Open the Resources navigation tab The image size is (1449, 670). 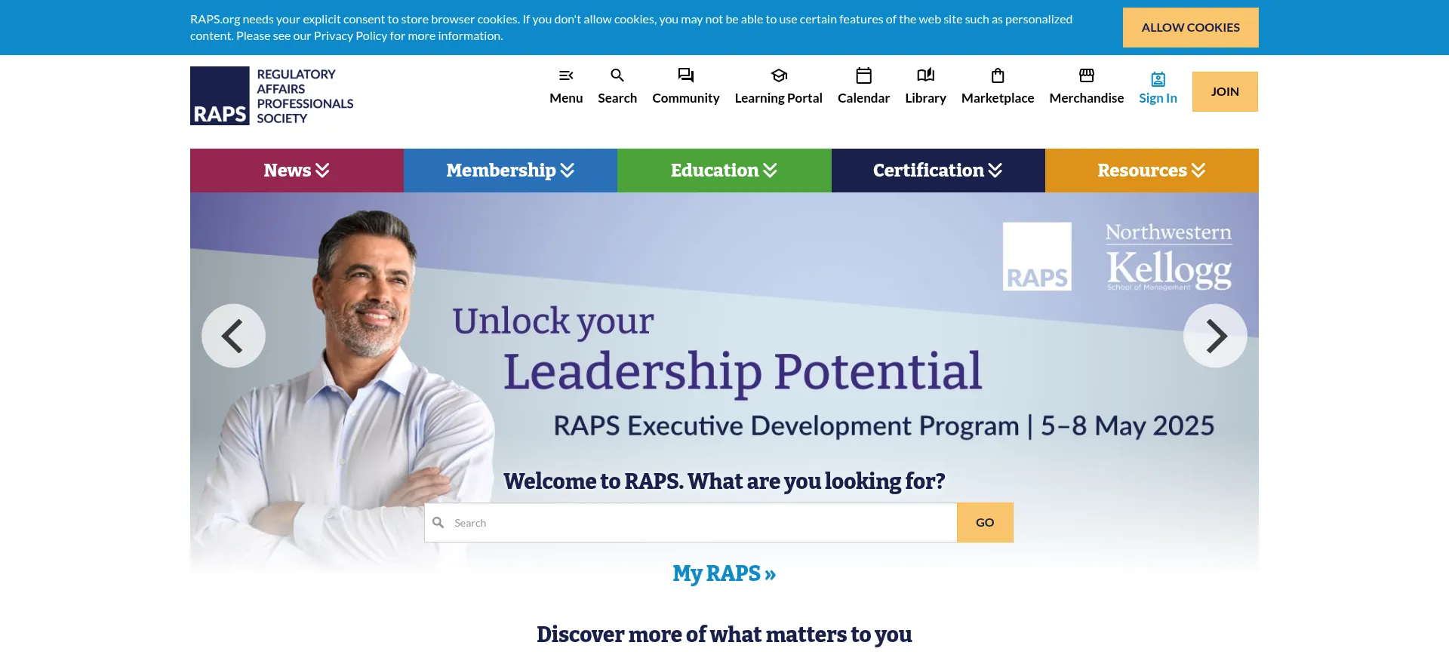(1151, 171)
